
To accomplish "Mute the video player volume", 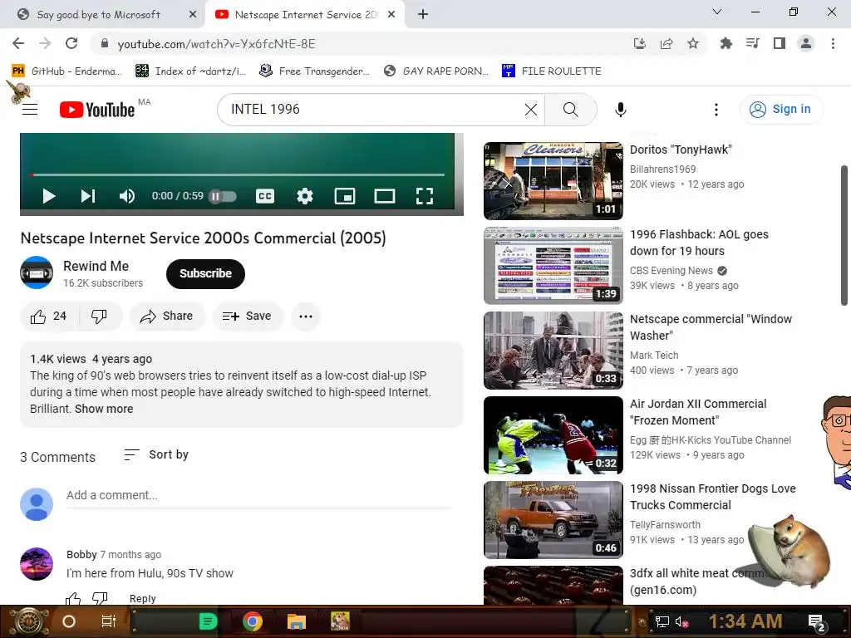I will coord(127,196).
